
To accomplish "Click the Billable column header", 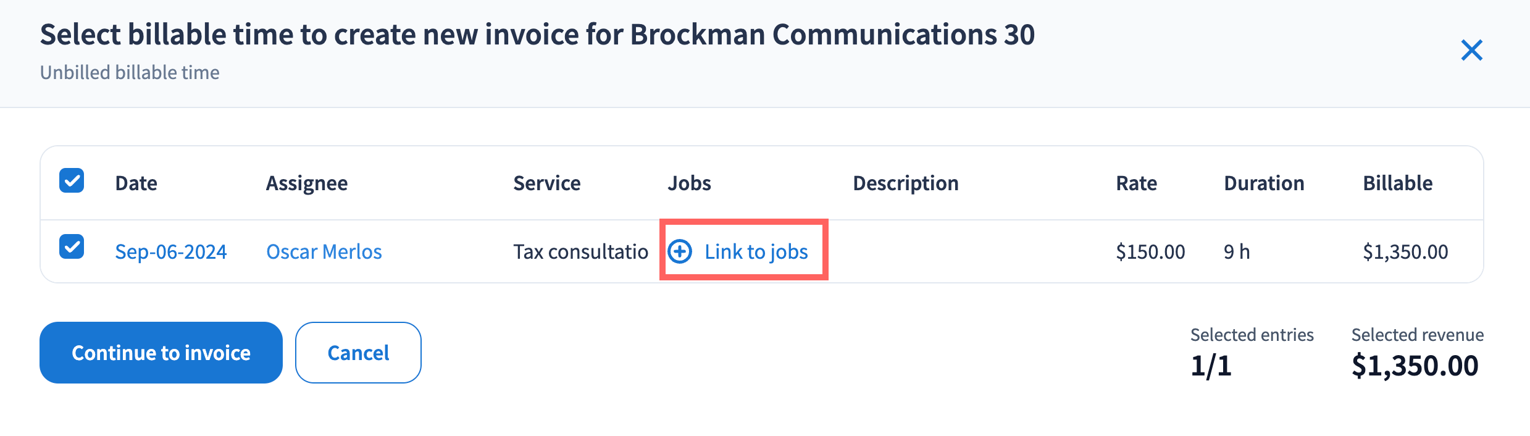I will click(x=1397, y=183).
